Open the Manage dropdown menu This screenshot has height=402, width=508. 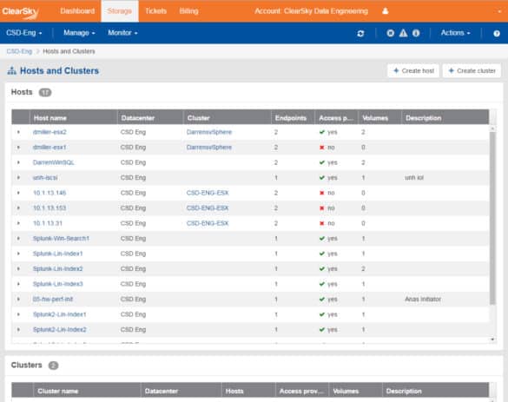(79, 33)
